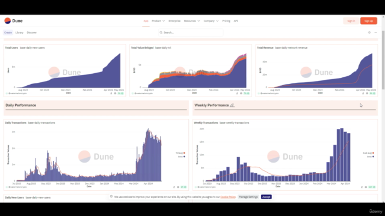The height and width of the screenshot is (216, 385).
Task: Click Accept in cookie banner
Action: pos(266,197)
